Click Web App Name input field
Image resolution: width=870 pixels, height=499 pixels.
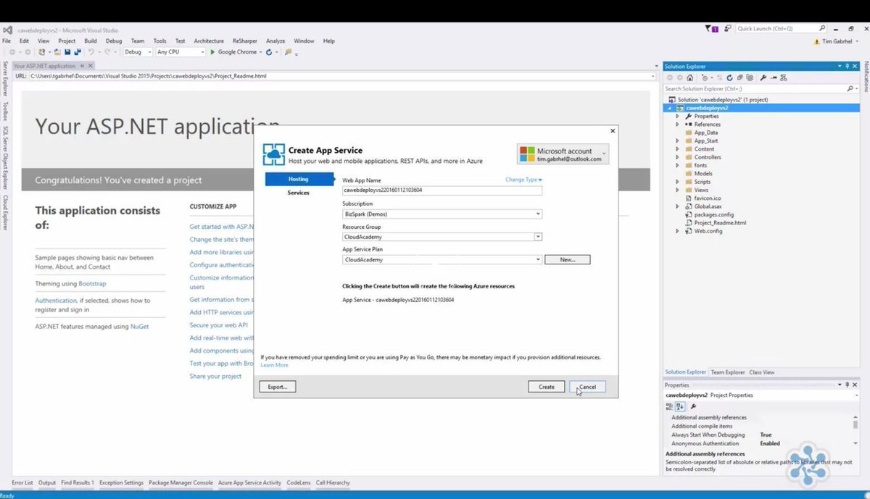[x=442, y=190]
